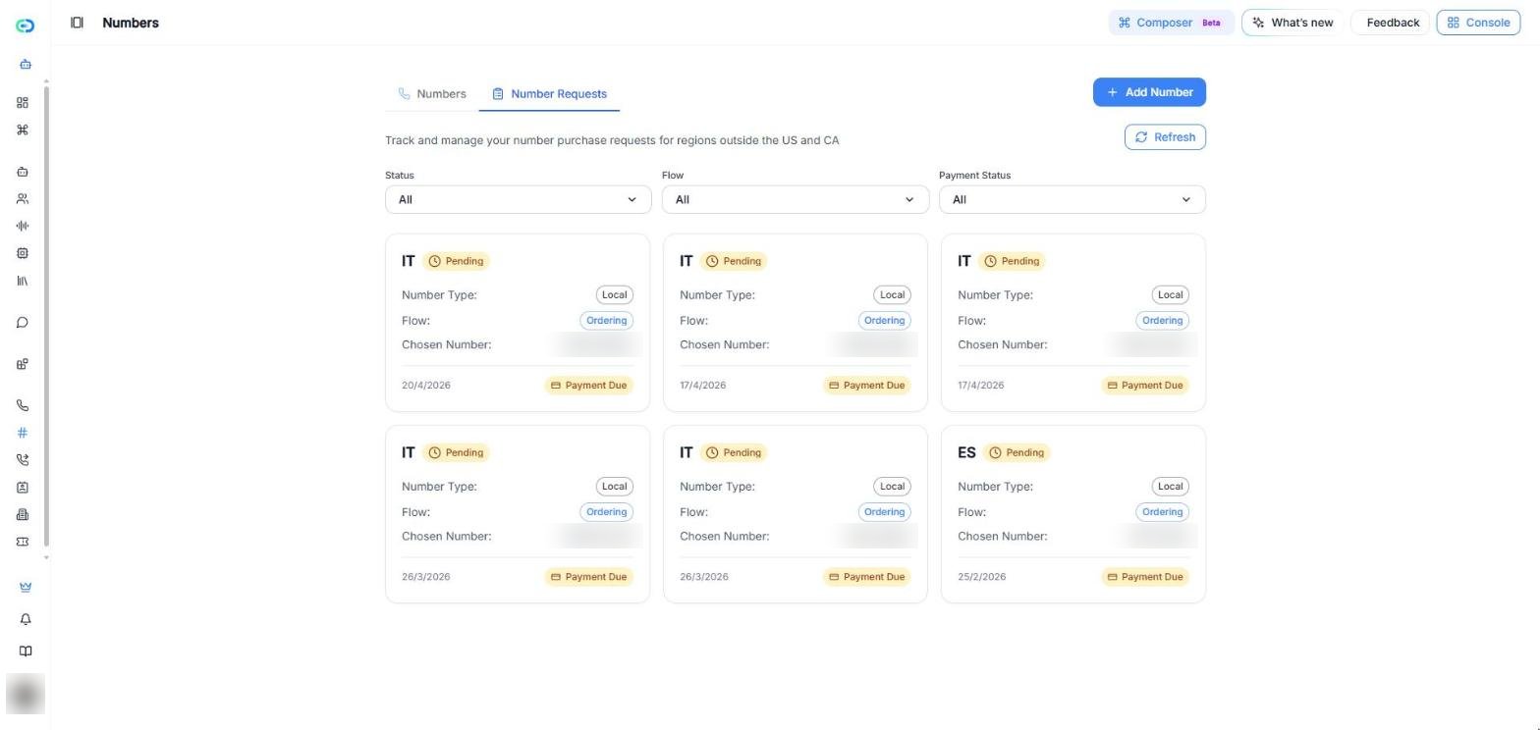Select the library books icon in the sidebar

[x=23, y=281]
